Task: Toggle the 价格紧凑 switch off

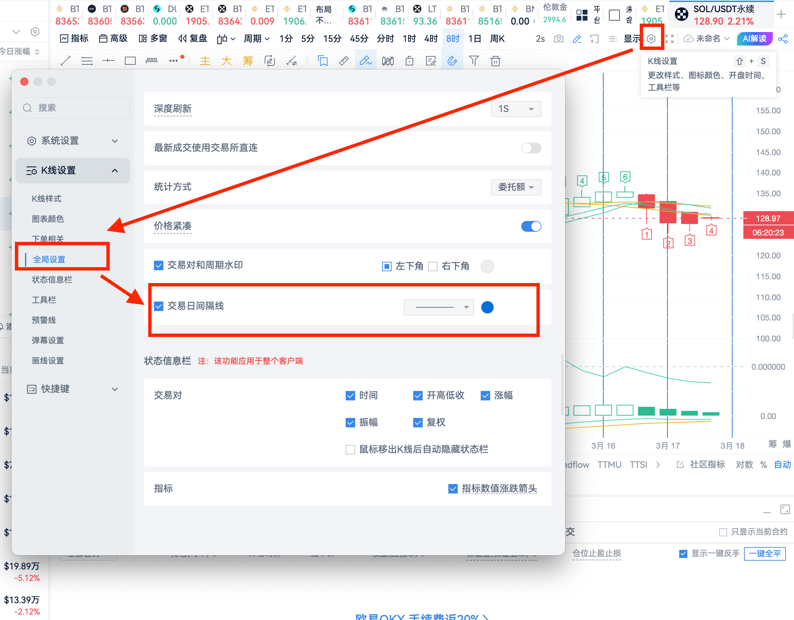Action: pos(531,226)
